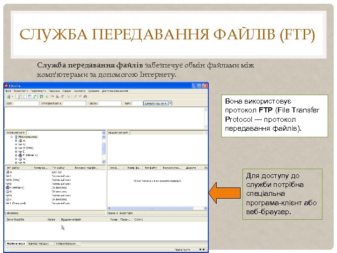The width and height of the screenshot is (337, 253).
Task: Open the Transfer (Передача) menu
Action: click(x=54, y=91)
